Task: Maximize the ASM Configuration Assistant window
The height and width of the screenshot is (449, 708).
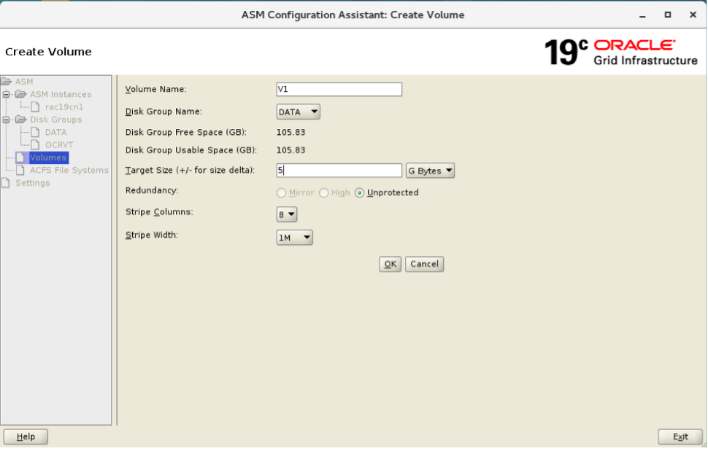Action: coord(668,15)
